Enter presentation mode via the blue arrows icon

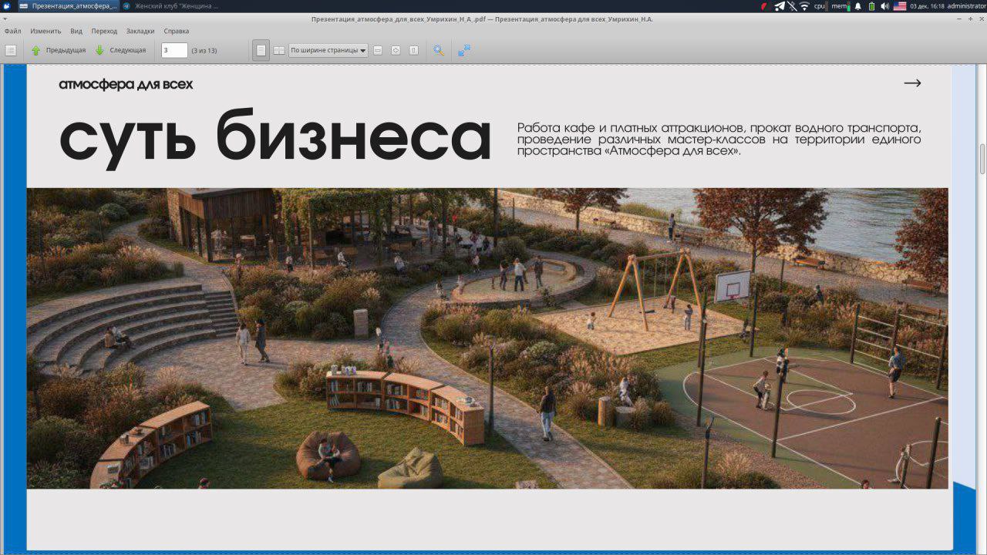click(463, 49)
